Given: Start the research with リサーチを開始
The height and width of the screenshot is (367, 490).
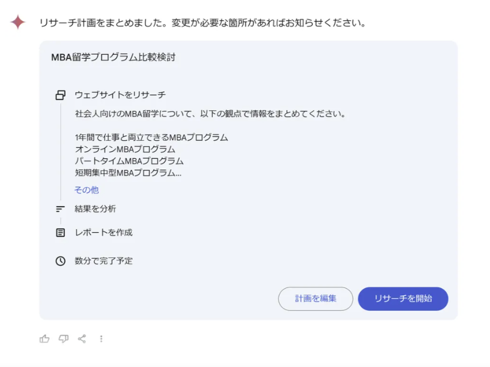Looking at the screenshot, I should (x=403, y=299).
